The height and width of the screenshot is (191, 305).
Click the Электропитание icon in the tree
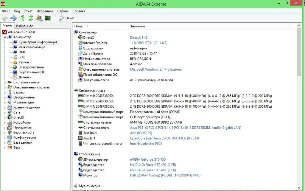pyautogui.click(x=15, y=67)
